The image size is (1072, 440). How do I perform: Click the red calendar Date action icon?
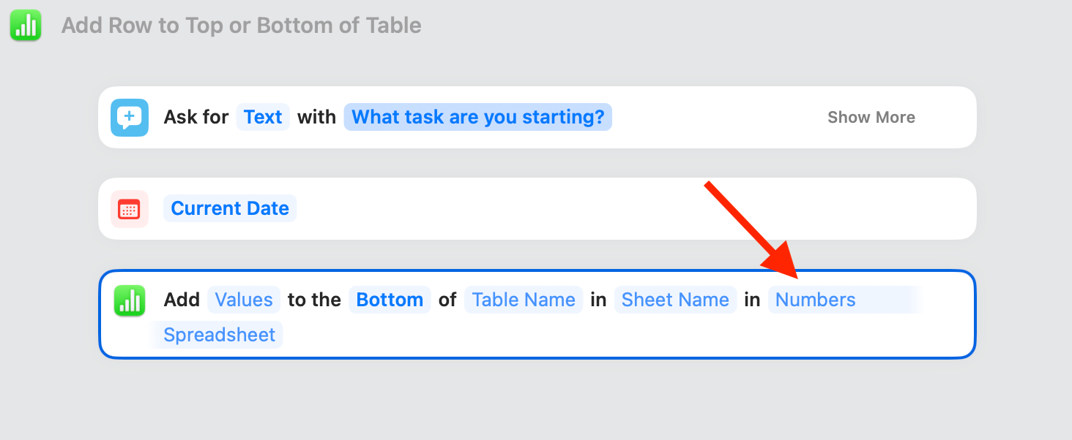pyautogui.click(x=130, y=209)
